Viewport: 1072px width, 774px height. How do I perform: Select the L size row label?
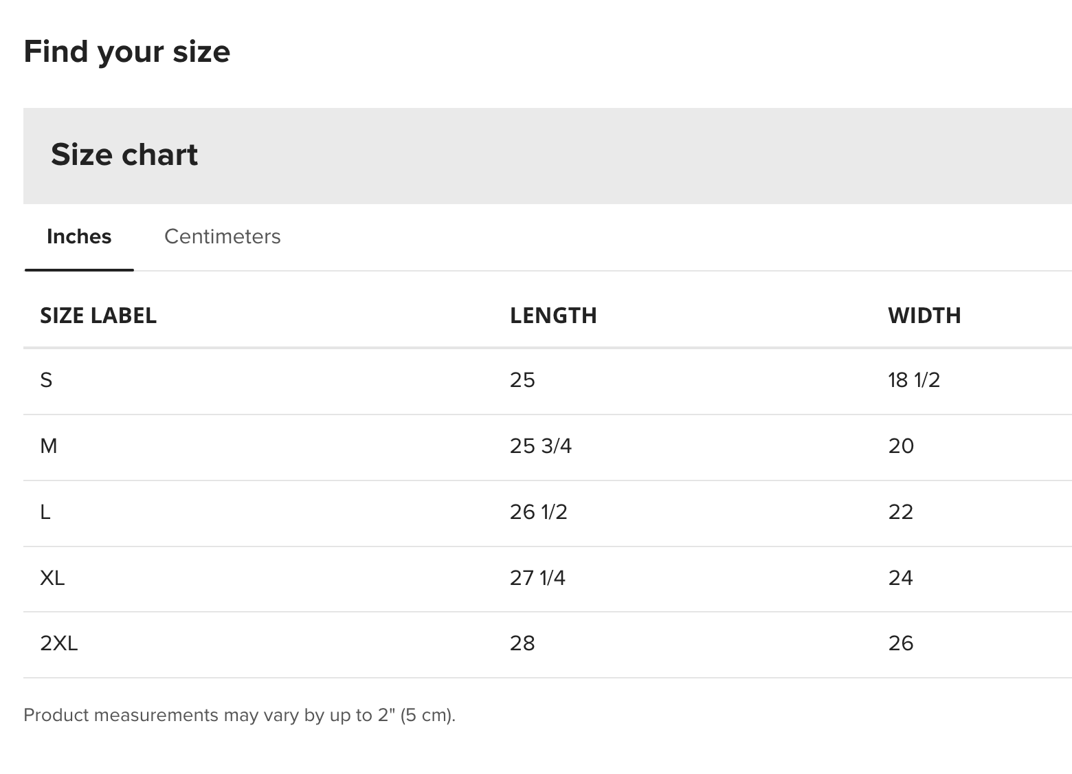[x=45, y=512]
